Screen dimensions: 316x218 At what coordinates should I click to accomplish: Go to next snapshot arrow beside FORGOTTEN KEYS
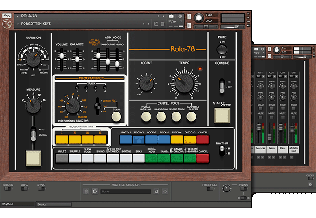pos(148,24)
